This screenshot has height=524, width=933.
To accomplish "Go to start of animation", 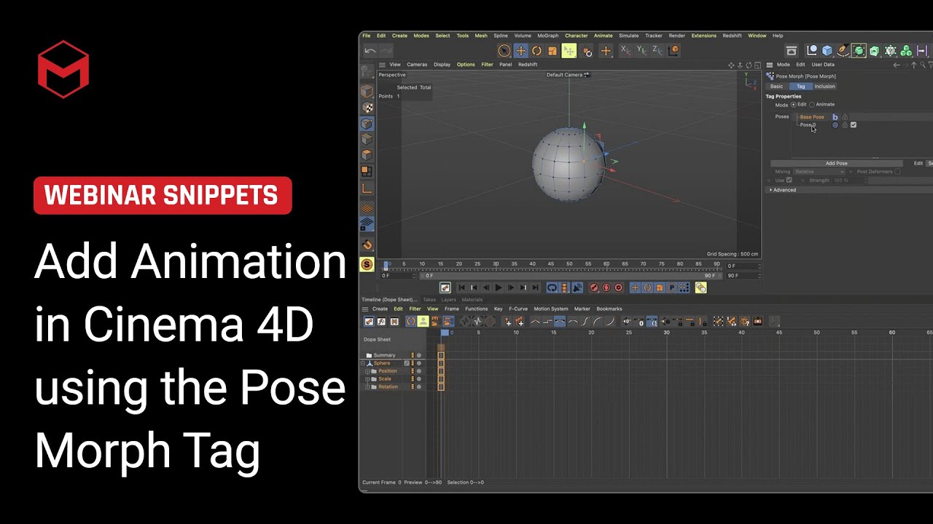I will pos(461,288).
